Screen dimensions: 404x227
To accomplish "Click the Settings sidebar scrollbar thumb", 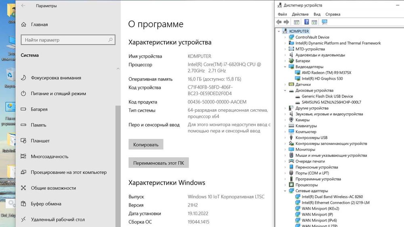I will (x=118, y=166).
